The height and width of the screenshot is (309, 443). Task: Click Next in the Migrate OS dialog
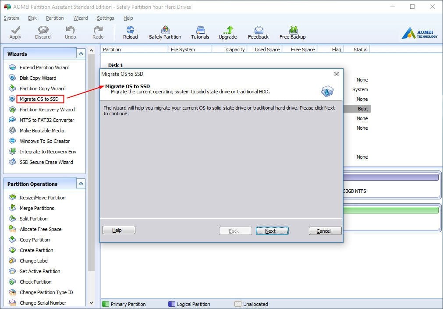click(x=272, y=231)
